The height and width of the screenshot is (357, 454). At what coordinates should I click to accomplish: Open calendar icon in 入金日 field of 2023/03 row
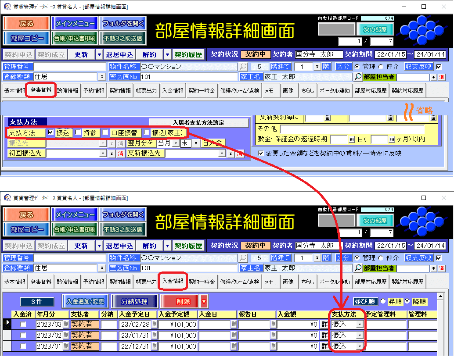point(234,325)
